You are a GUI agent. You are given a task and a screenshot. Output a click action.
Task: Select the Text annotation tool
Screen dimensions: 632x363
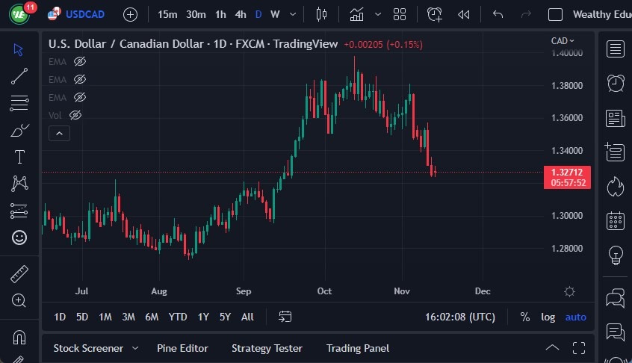pos(19,157)
